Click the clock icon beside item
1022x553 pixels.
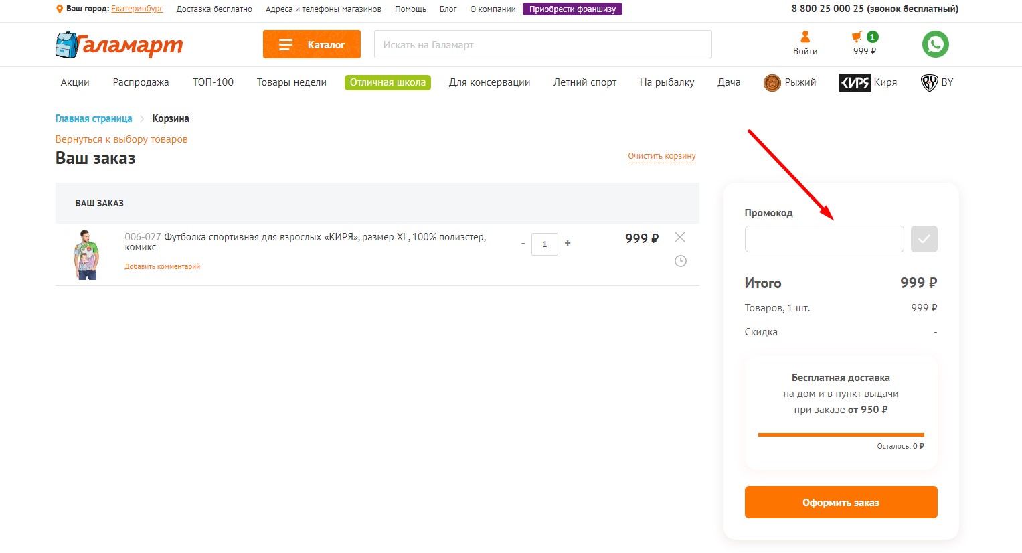(681, 261)
